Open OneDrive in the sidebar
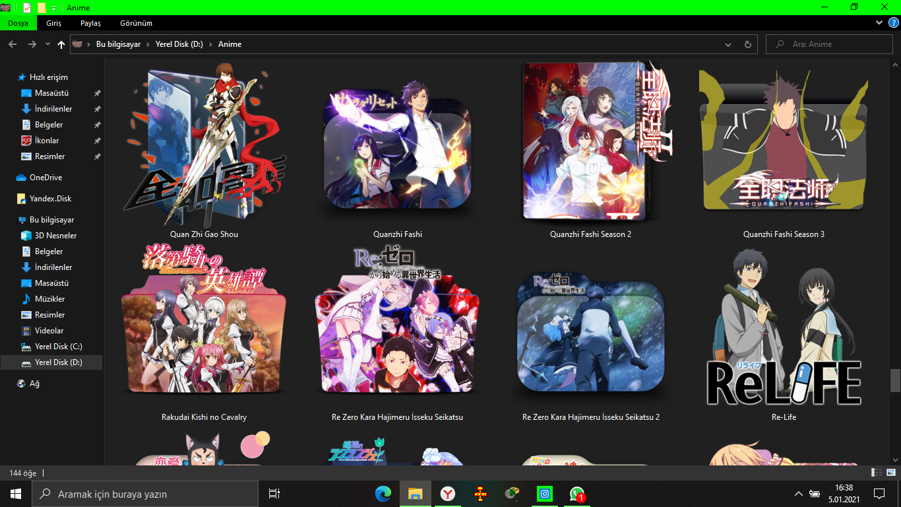Image resolution: width=901 pixels, height=507 pixels. [46, 178]
